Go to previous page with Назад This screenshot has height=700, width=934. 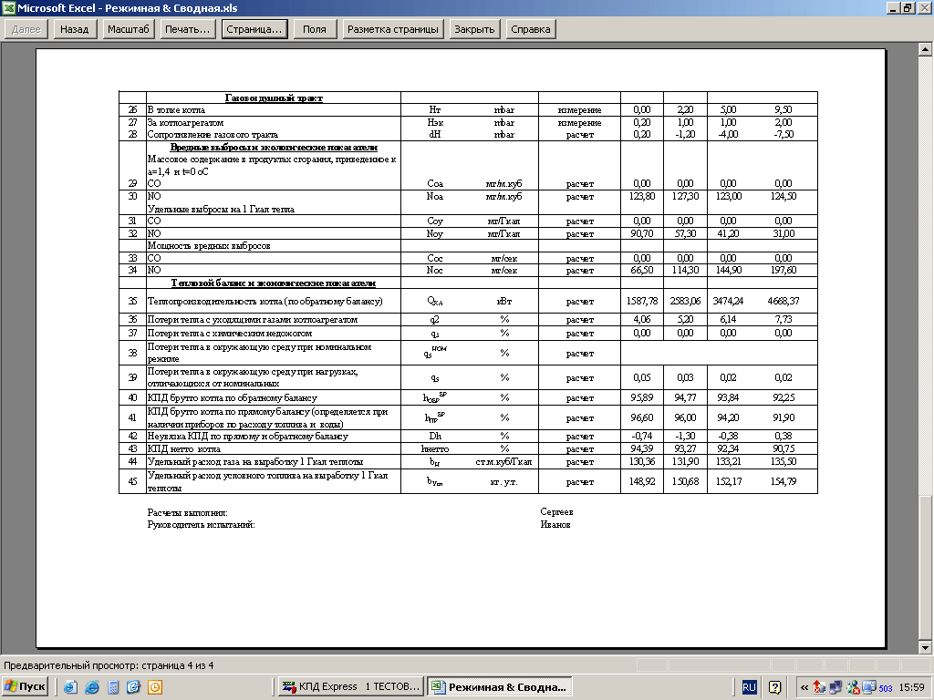point(74,29)
